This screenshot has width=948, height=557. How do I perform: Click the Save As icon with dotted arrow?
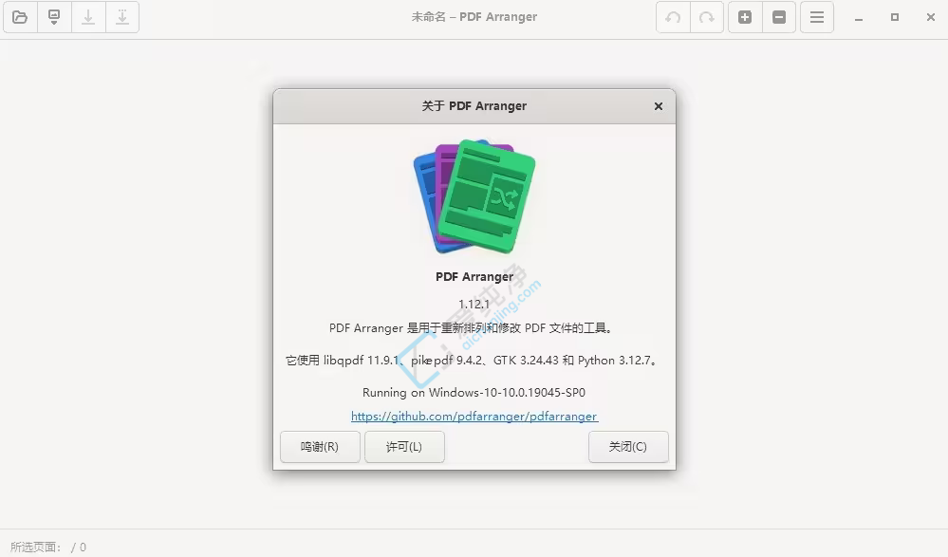coord(122,17)
